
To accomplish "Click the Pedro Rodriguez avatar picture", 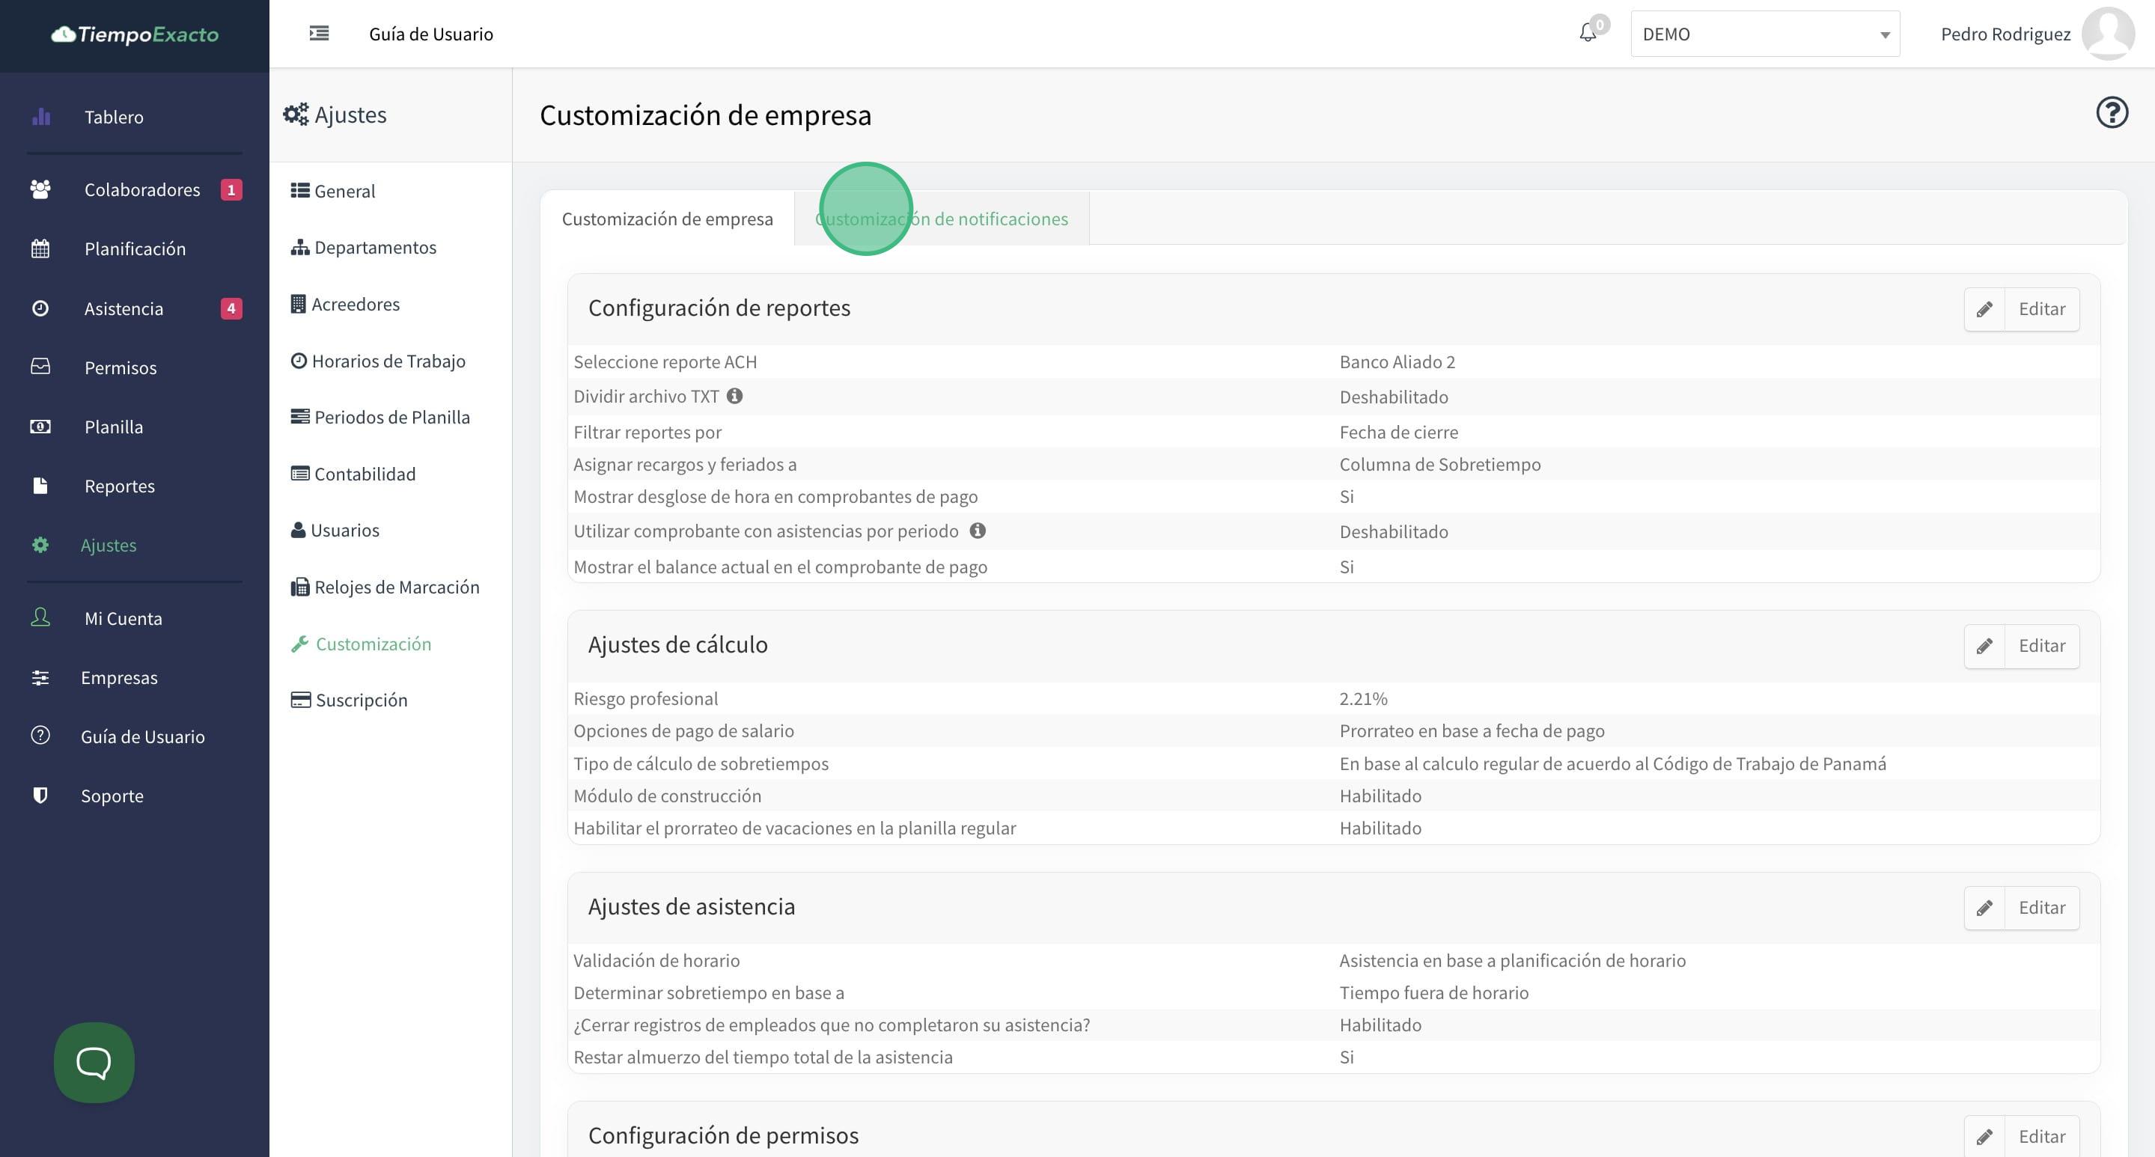I will 2107,34.
